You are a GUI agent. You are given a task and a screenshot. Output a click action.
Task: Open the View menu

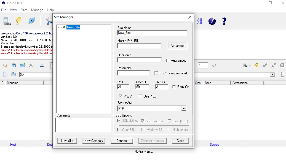click(x=13, y=10)
